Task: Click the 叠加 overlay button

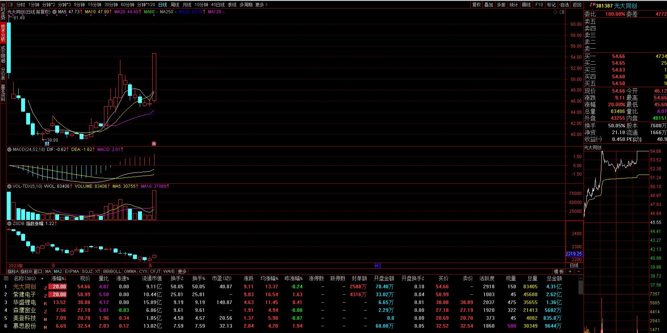Action: tap(489, 5)
